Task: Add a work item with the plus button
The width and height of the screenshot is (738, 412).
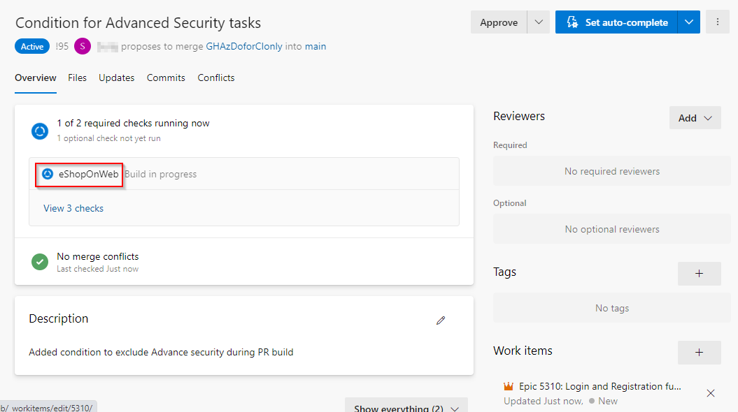Action: point(699,353)
